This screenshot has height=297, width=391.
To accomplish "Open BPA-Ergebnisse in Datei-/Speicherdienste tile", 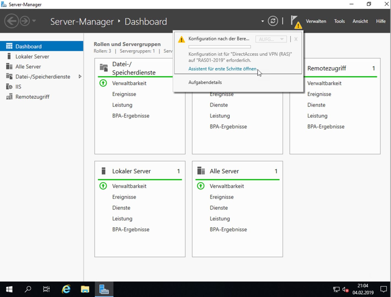I will [x=131, y=116].
